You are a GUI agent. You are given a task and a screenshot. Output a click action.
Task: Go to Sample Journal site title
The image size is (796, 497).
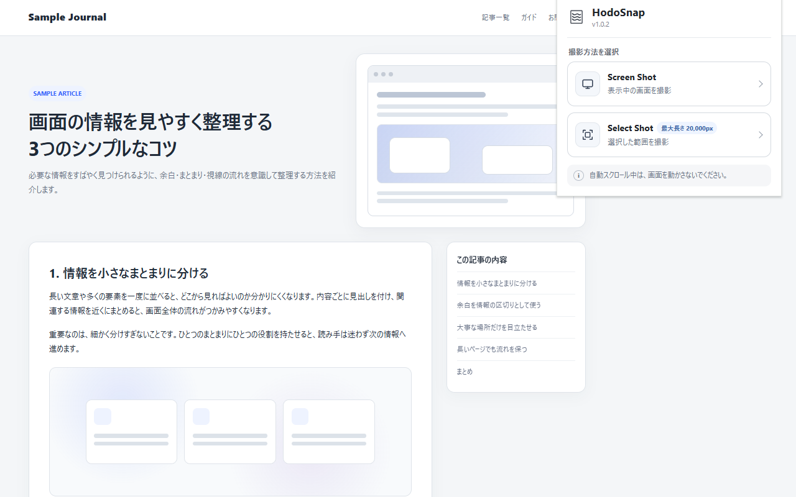[67, 17]
